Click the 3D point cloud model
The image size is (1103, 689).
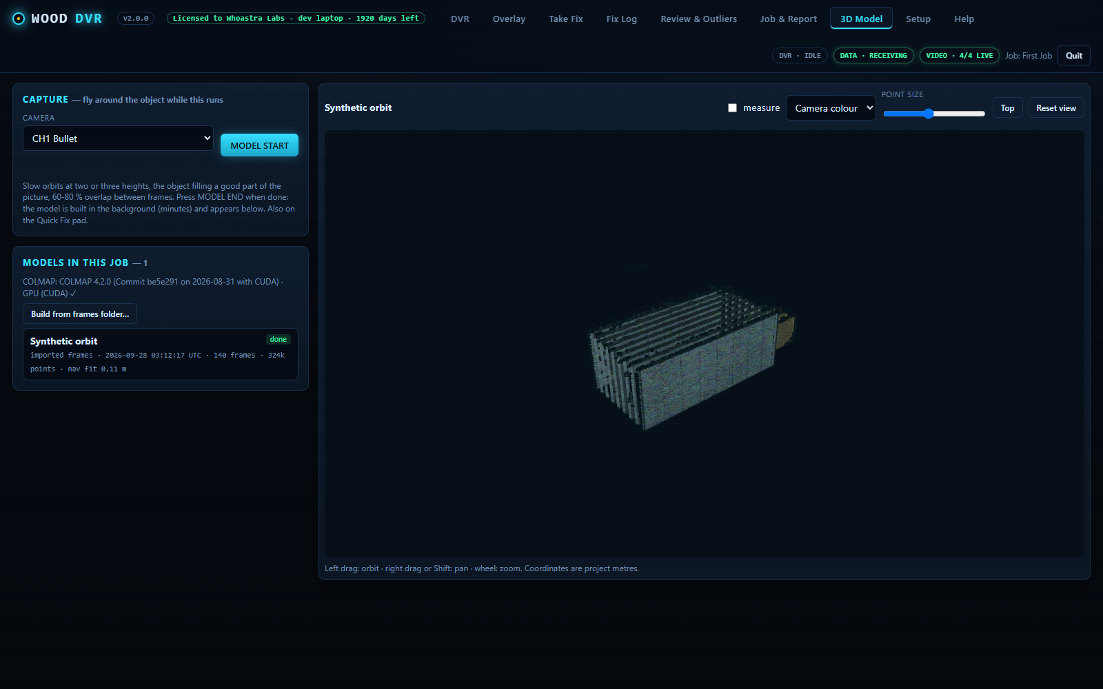coord(691,358)
